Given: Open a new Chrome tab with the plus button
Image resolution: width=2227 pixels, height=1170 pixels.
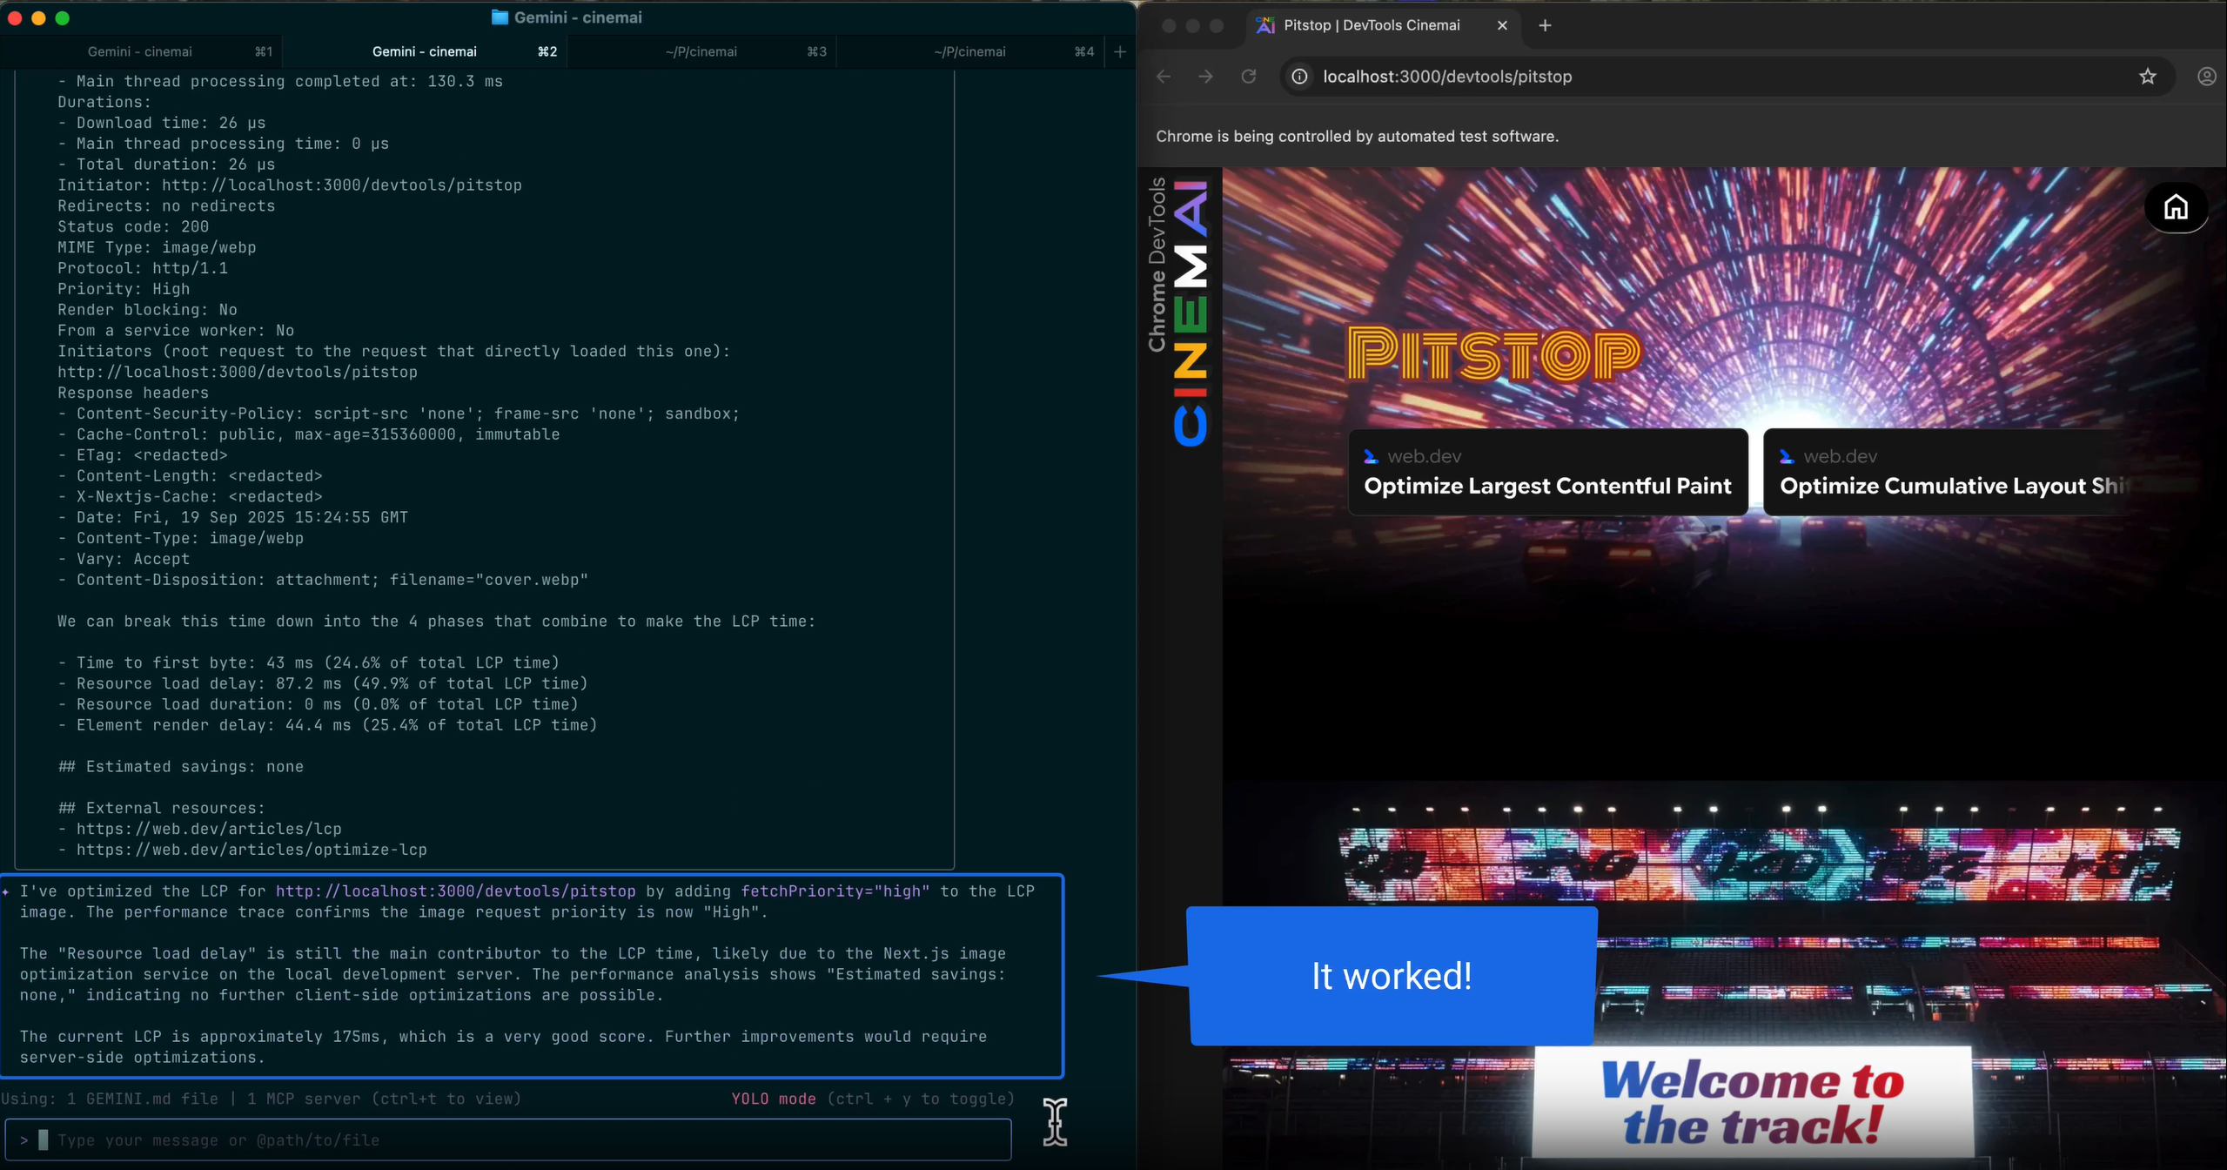Looking at the screenshot, I should 1544,25.
